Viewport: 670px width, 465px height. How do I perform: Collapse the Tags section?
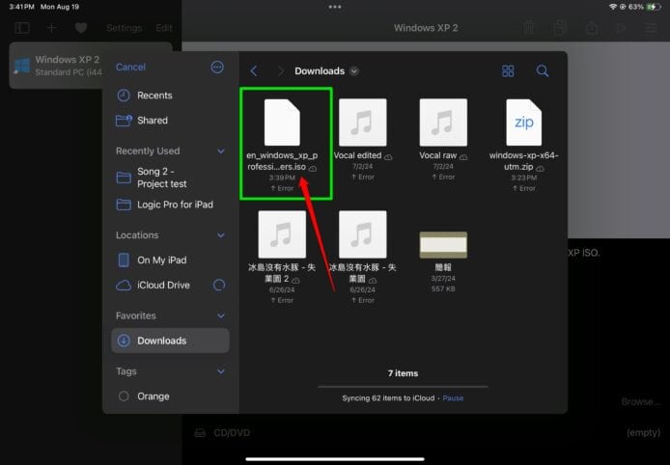pyautogui.click(x=220, y=371)
